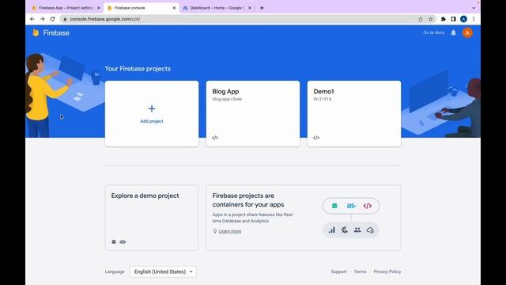The width and height of the screenshot is (506, 285).
Task: Click Go to docs link
Action: pos(434,32)
